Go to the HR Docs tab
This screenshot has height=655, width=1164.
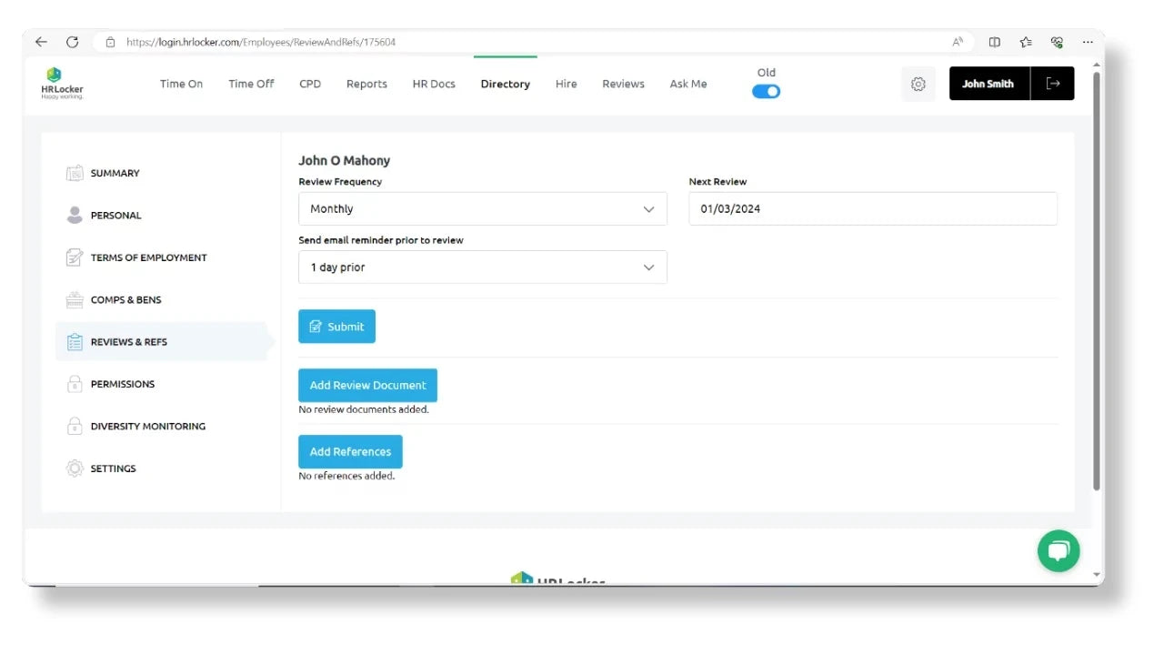[434, 84]
